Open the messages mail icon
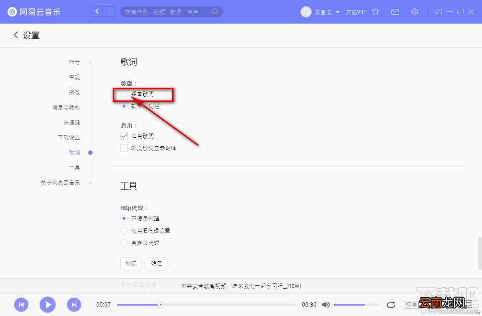This screenshot has height=316, width=482. [395, 12]
